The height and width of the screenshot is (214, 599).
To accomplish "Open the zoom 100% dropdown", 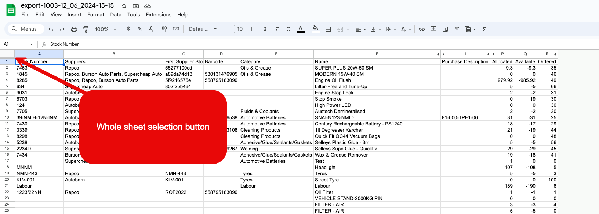I will click(x=106, y=29).
